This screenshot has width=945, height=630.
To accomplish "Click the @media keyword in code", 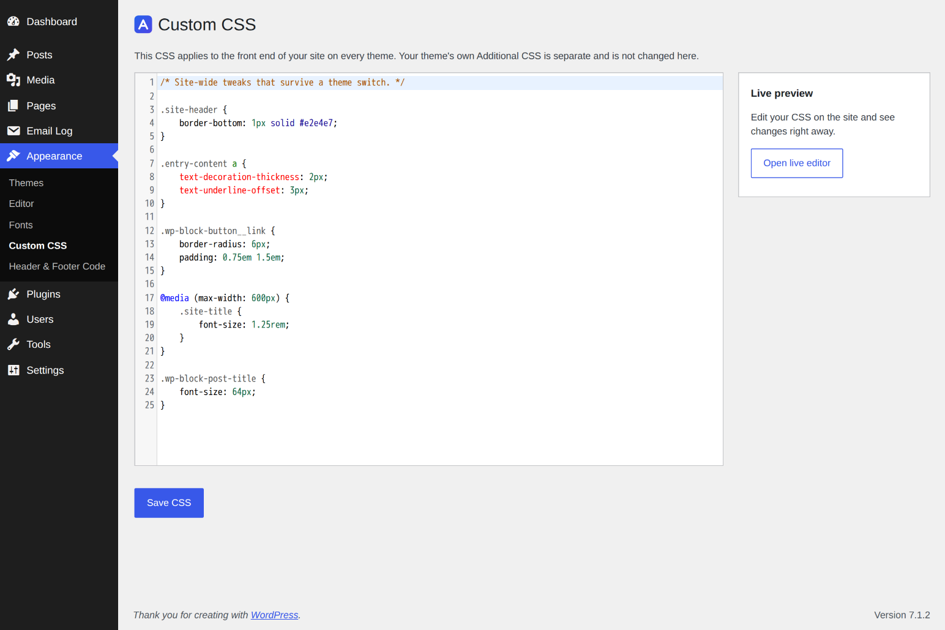I will [x=174, y=298].
